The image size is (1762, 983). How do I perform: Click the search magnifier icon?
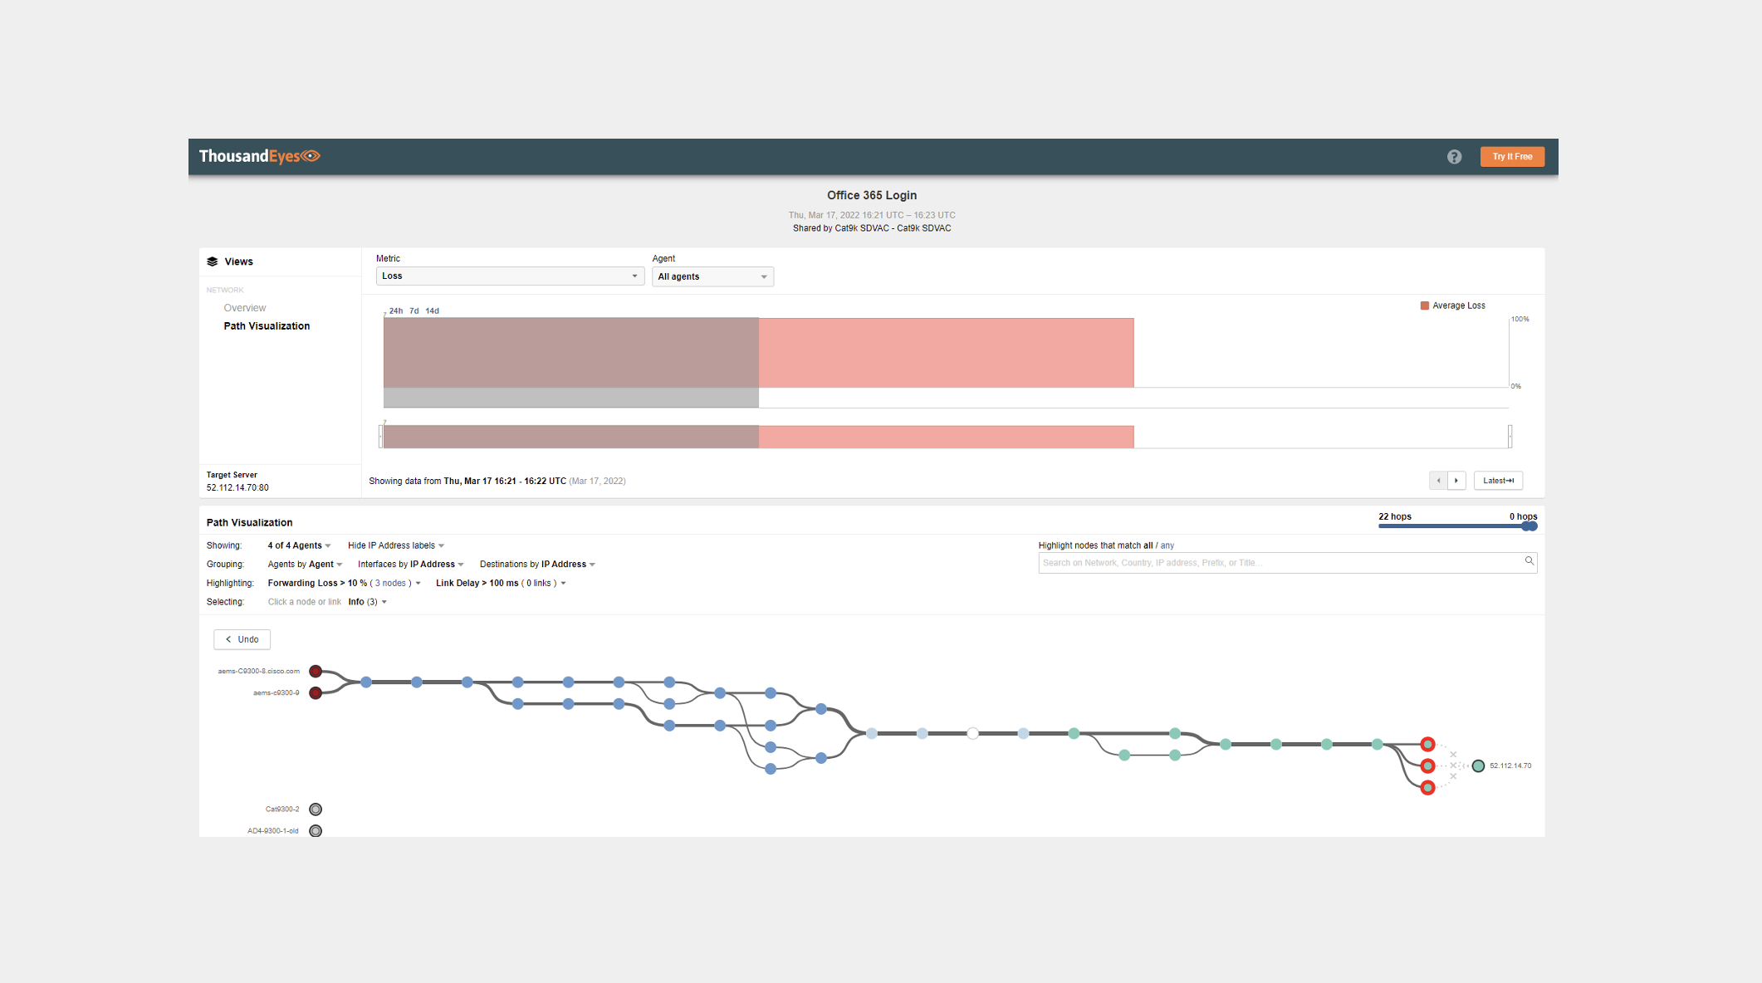point(1529,562)
